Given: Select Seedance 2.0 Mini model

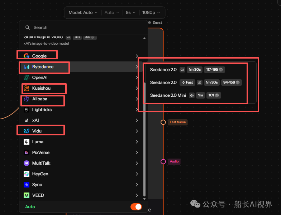Looking at the screenshot, I should [x=201, y=95].
